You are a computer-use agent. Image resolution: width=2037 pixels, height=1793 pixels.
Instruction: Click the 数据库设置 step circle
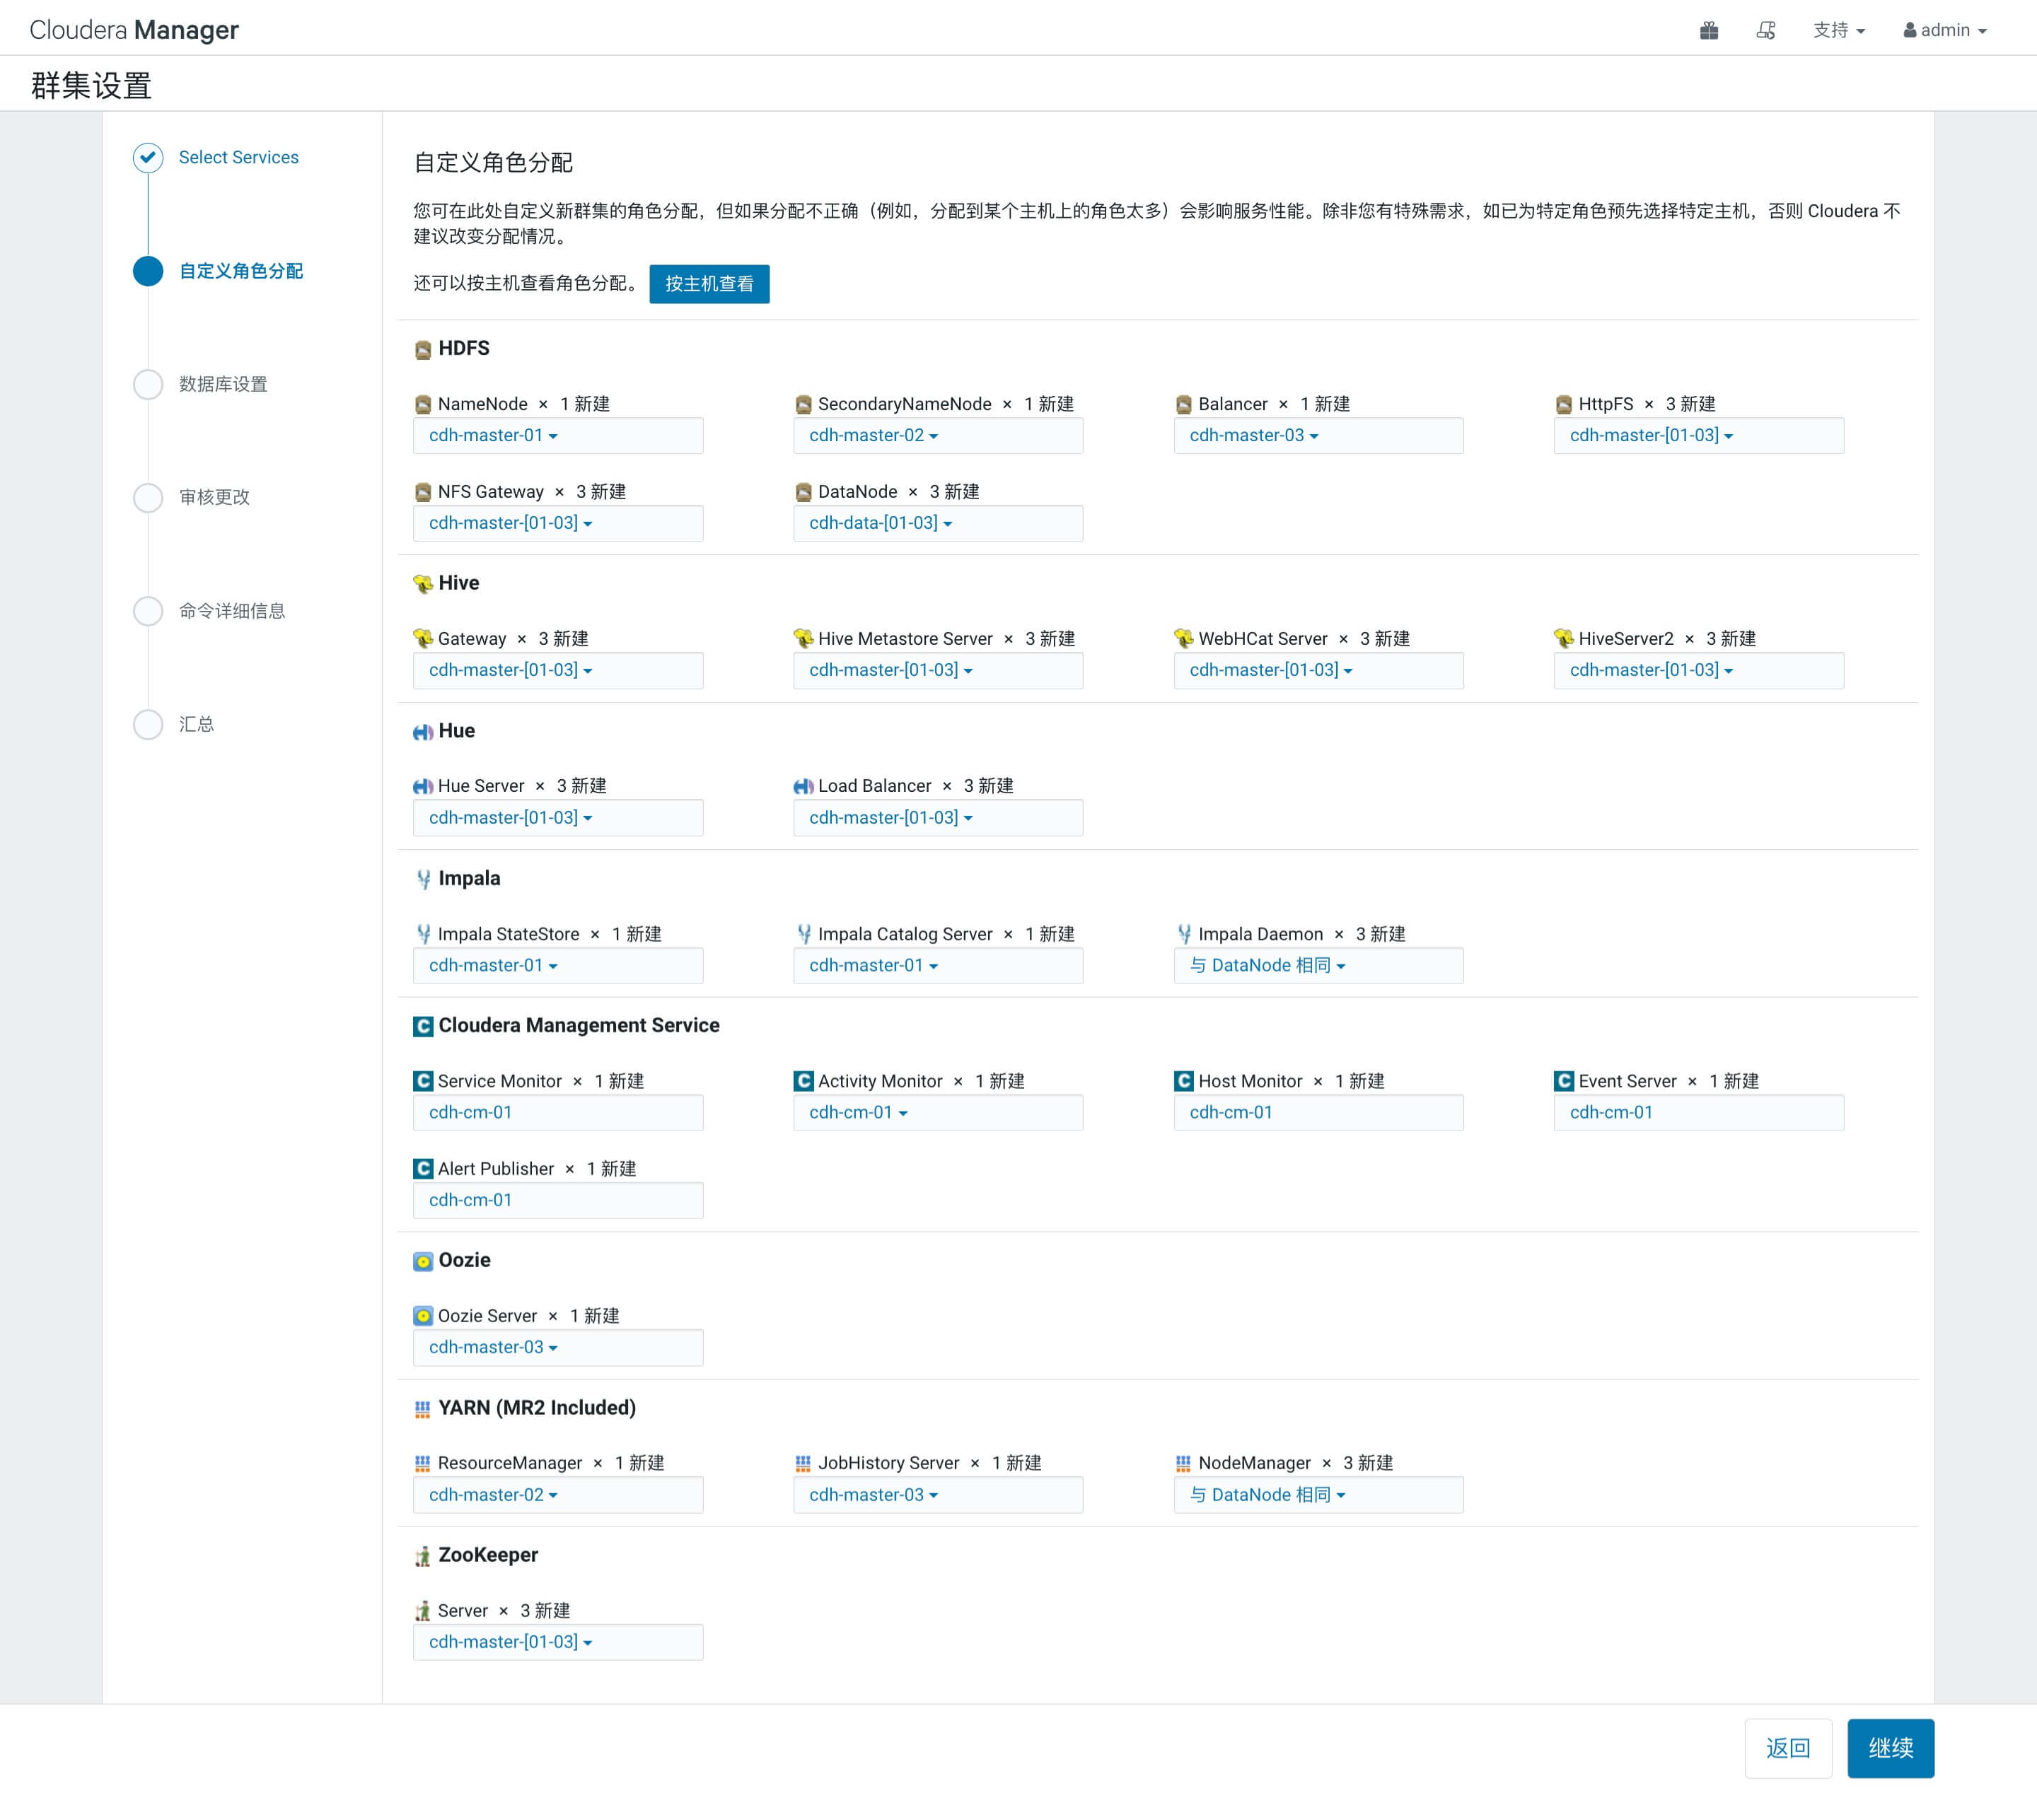(x=149, y=385)
